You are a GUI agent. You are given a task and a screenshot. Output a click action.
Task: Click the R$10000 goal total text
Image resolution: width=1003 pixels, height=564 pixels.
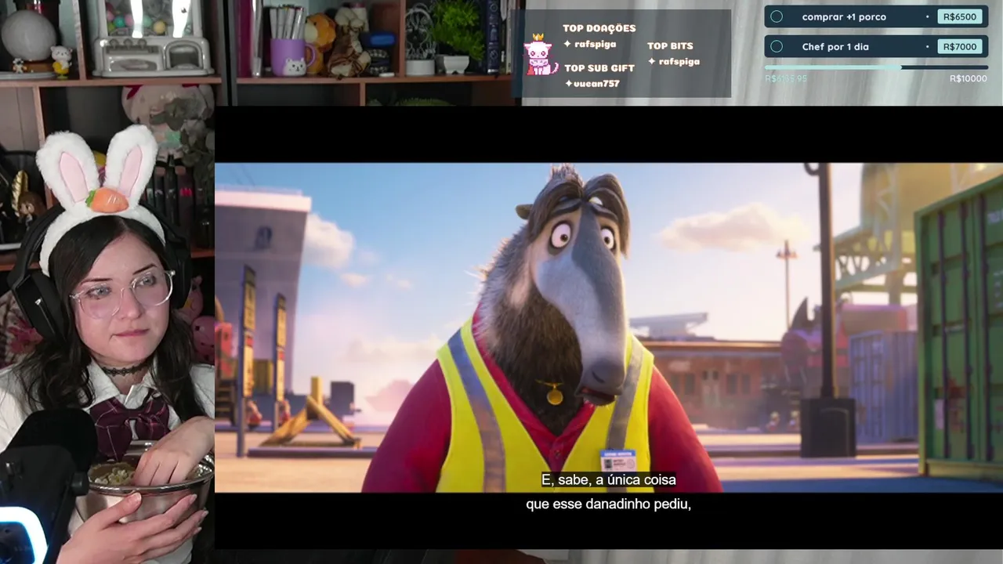point(969,78)
